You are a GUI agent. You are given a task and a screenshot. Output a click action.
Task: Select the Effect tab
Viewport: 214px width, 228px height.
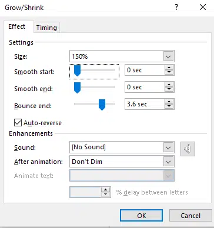tap(17, 26)
